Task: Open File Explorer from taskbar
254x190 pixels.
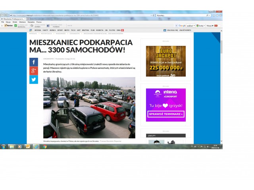Action: coord(12,146)
